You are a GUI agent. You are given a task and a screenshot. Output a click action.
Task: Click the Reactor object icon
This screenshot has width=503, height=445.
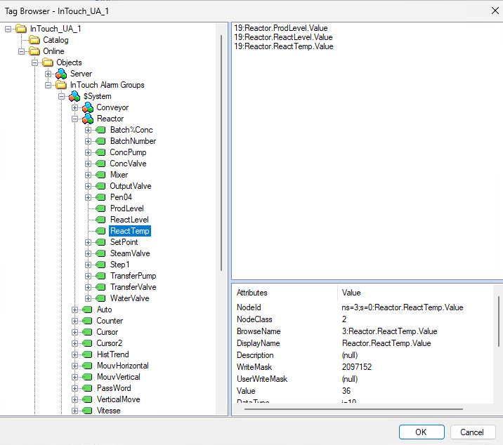(88, 119)
